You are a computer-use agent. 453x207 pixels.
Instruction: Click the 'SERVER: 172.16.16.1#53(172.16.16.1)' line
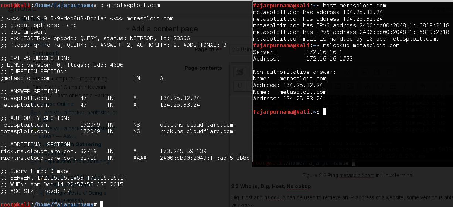coord(64,178)
